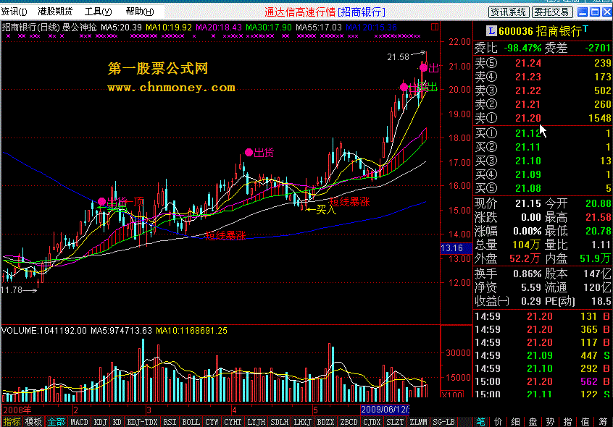Click the 资讯系统 button
The image size is (613, 427).
(x=508, y=12)
